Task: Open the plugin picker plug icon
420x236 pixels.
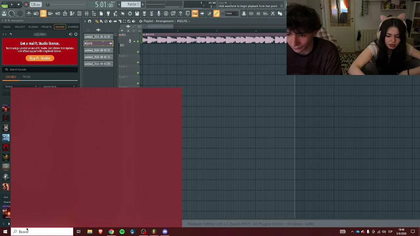Action: tap(108, 13)
